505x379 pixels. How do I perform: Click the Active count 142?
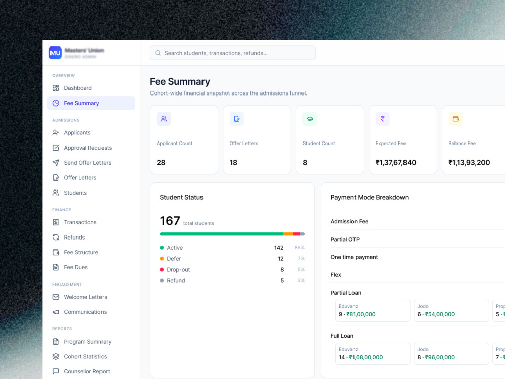click(279, 248)
